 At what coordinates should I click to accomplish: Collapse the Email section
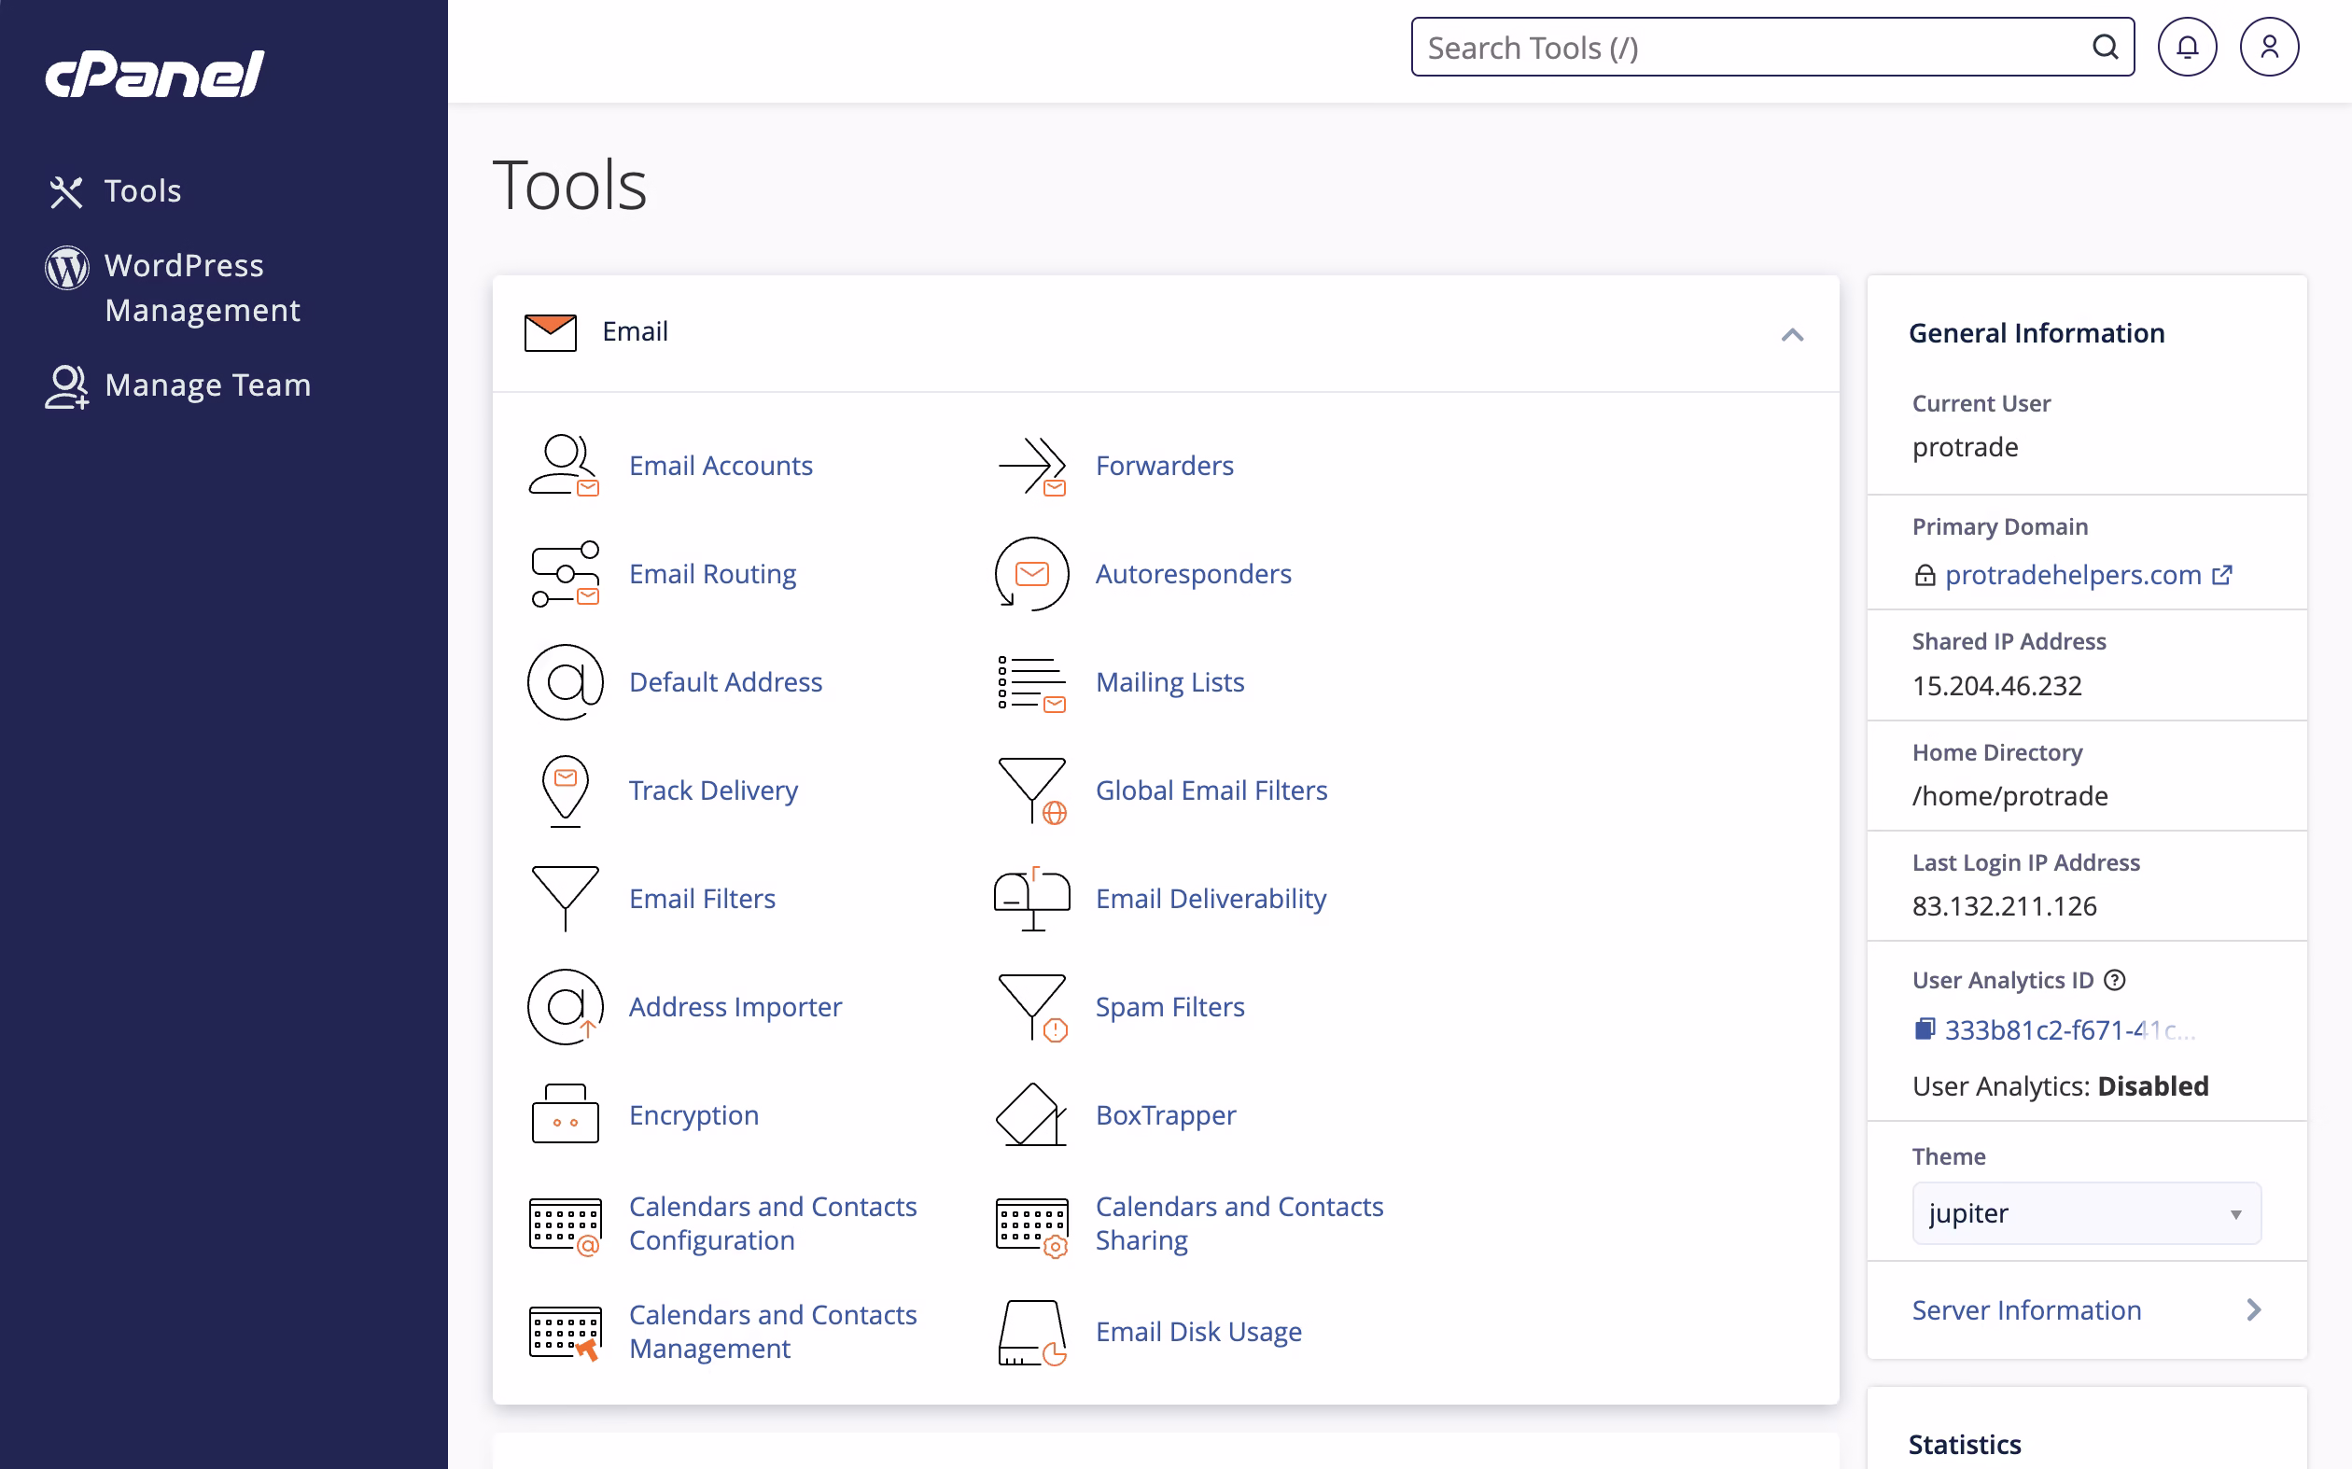coord(1792,335)
